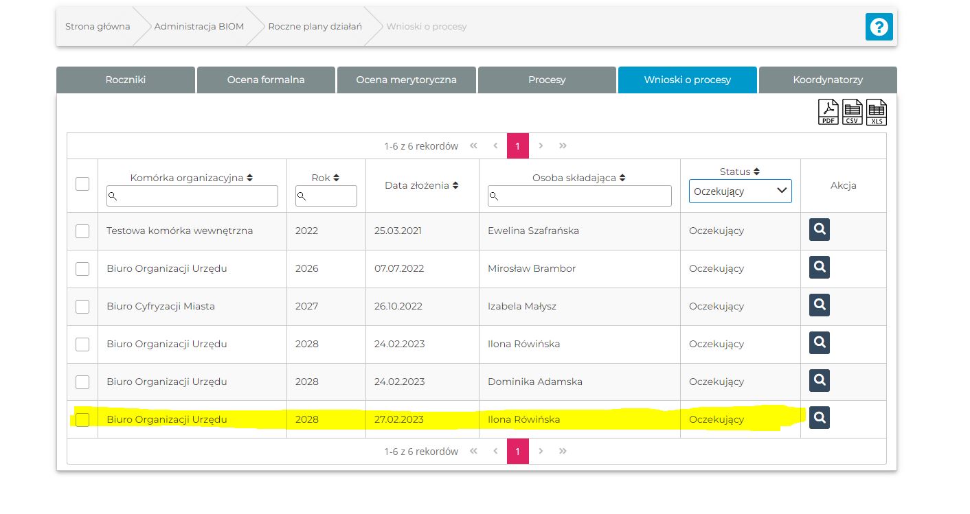Image resolution: width=970 pixels, height=514 pixels.
Task: Select the Biuro Cyfryzacji Miasta row checkbox
Action: point(82,307)
